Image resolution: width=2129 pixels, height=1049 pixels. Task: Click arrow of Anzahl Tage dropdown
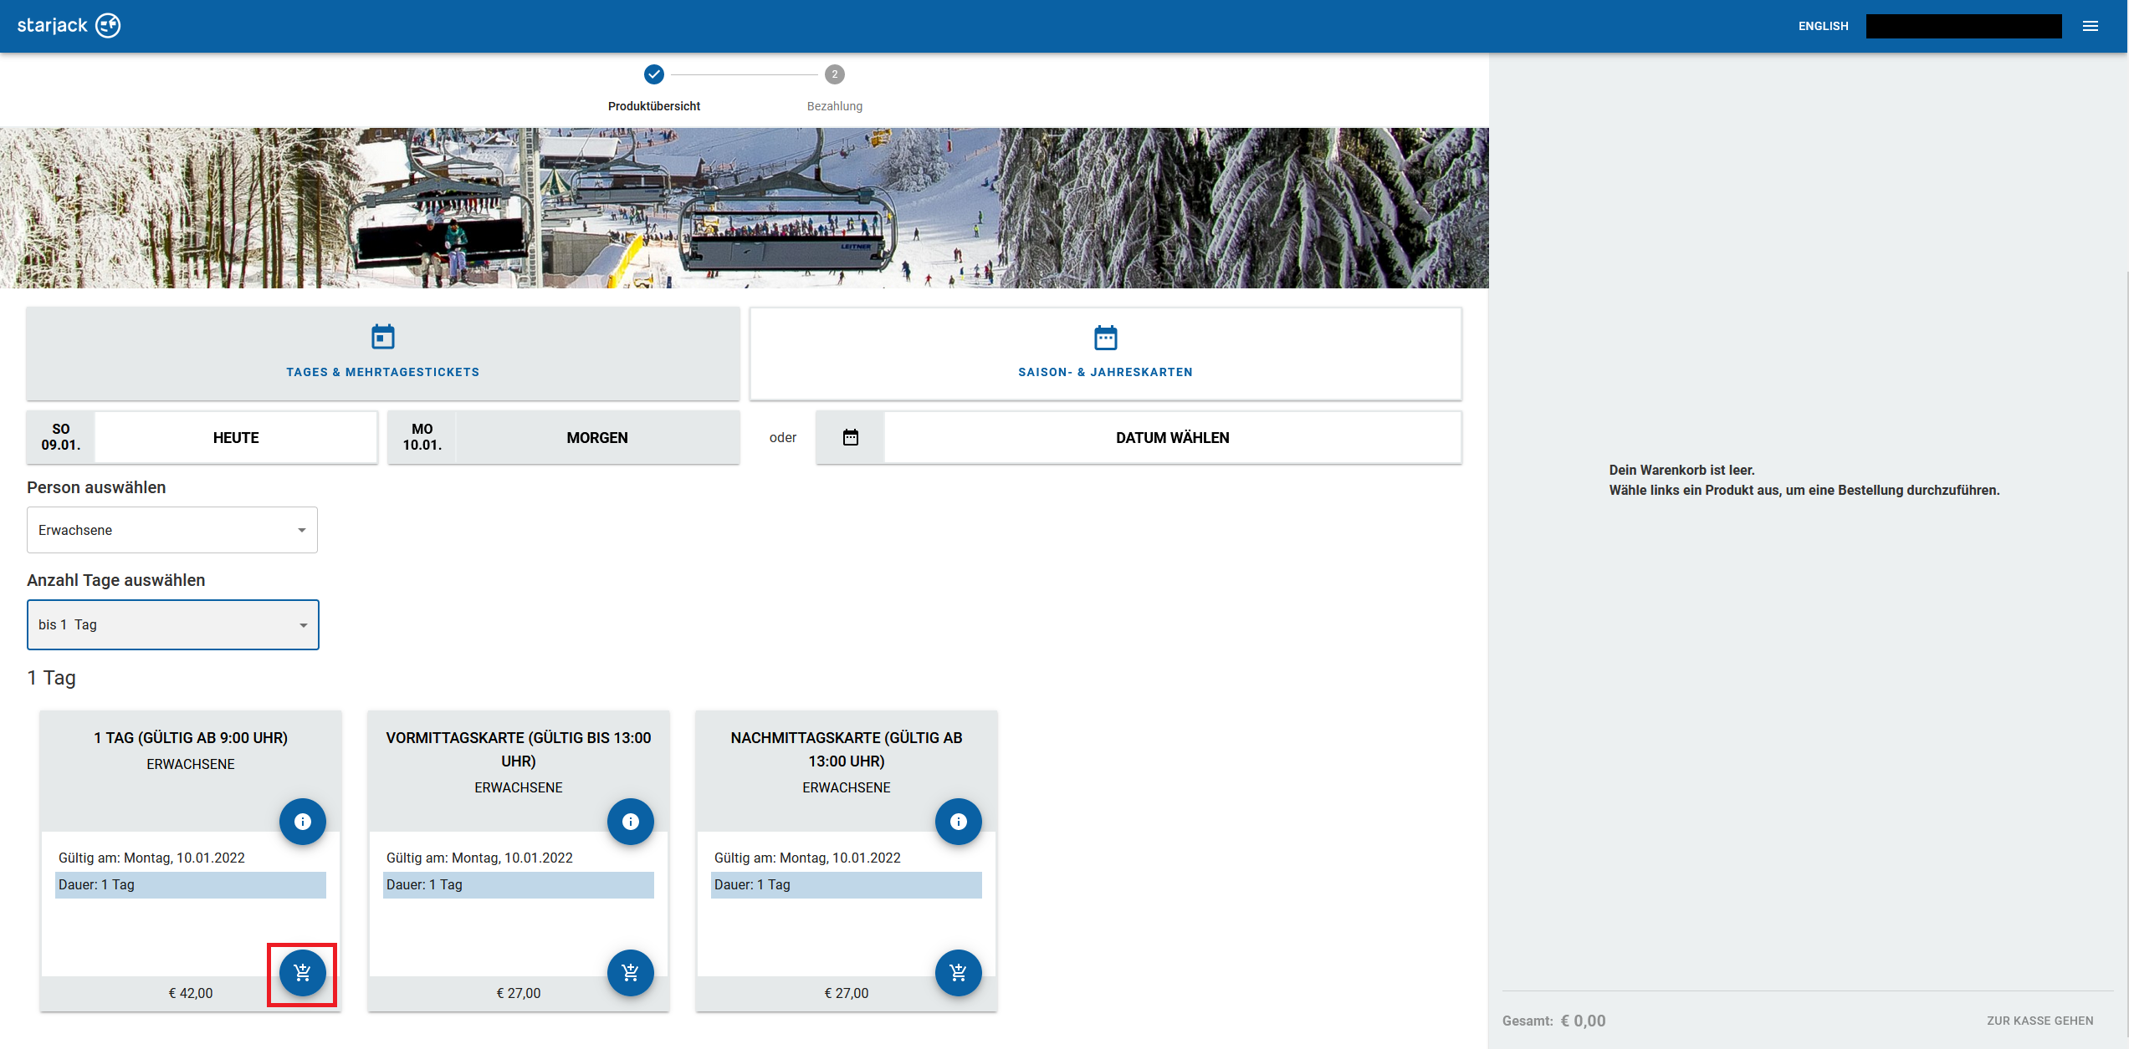click(303, 625)
